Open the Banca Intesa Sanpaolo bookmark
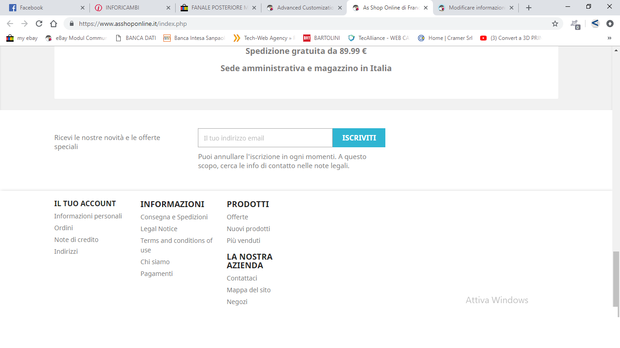The height and width of the screenshot is (348, 620). click(194, 38)
